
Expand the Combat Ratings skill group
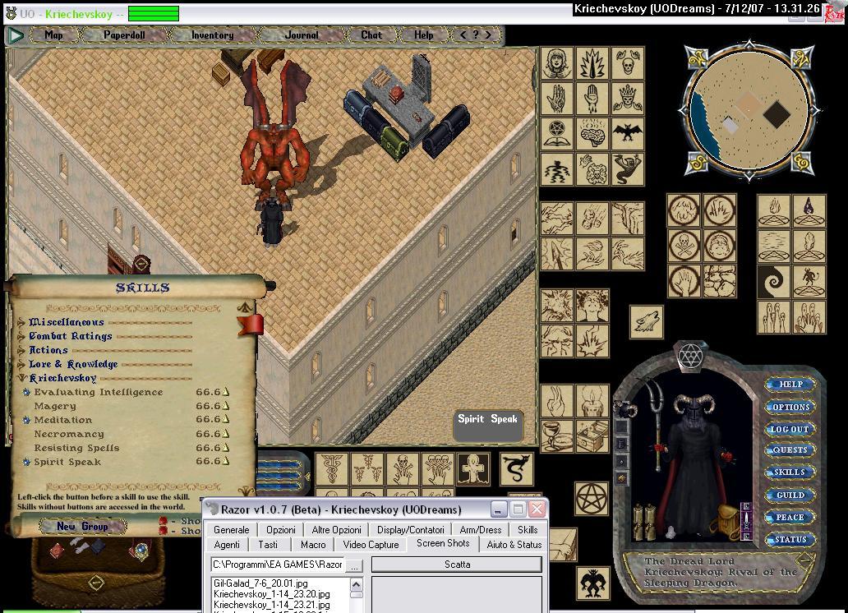[x=21, y=336]
